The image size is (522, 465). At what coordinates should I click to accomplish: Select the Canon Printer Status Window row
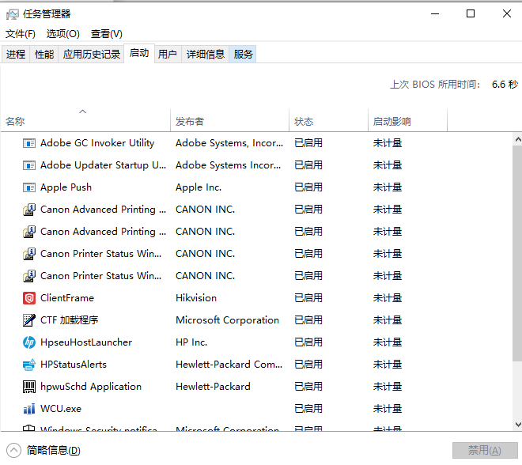pyautogui.click(x=101, y=254)
